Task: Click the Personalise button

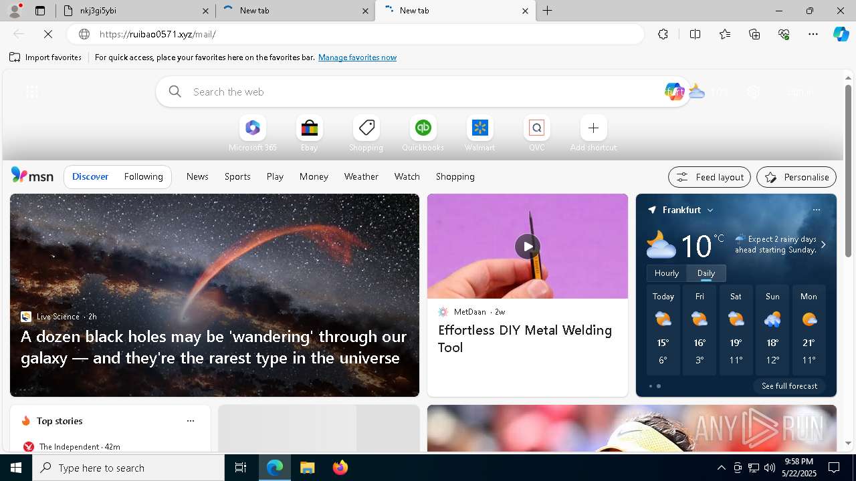Action: [796, 177]
